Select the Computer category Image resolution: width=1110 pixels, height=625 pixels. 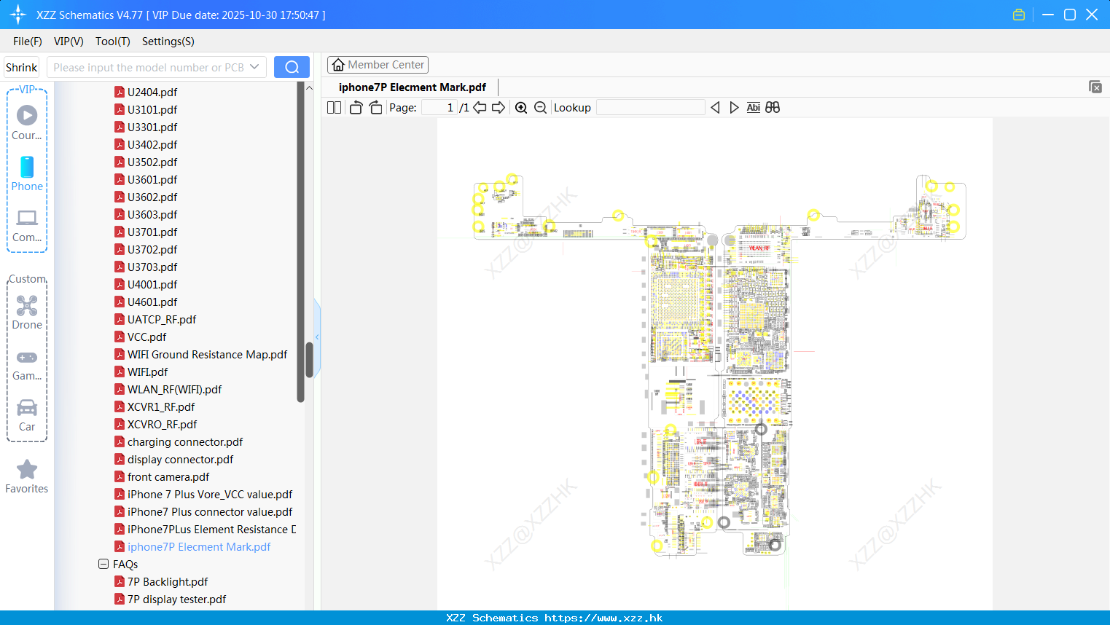(x=27, y=226)
